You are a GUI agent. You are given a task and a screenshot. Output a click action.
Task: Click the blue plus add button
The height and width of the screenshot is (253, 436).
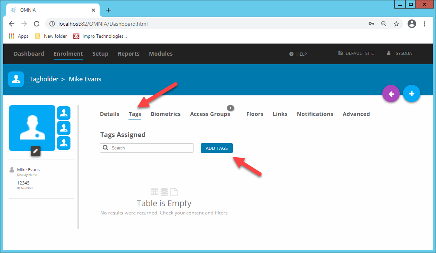click(411, 93)
